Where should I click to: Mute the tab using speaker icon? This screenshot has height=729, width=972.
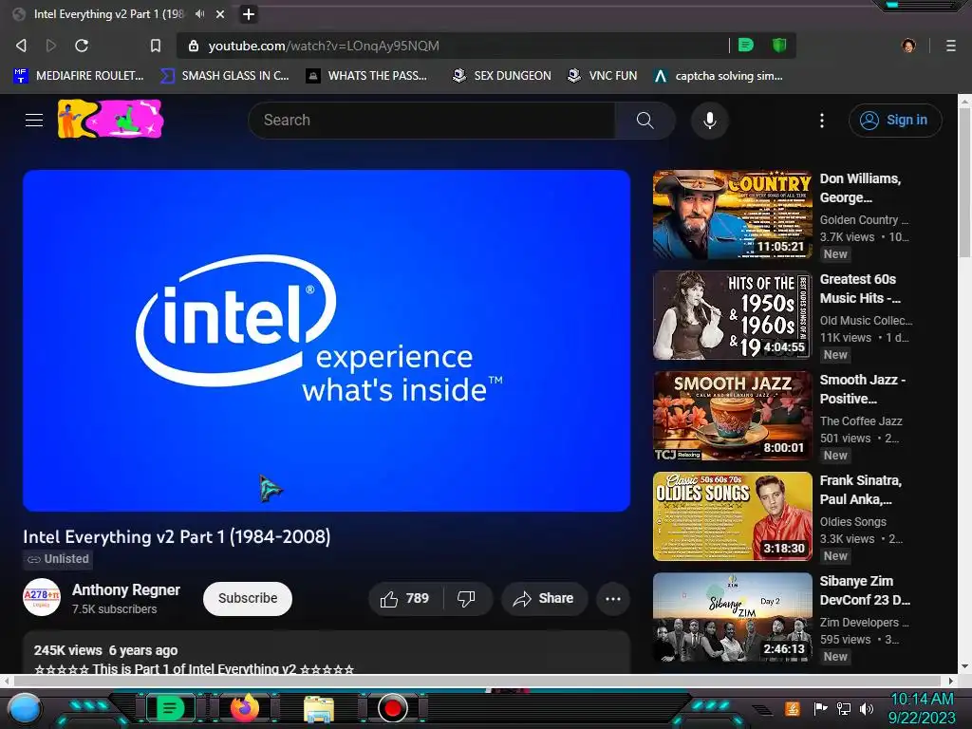199,13
